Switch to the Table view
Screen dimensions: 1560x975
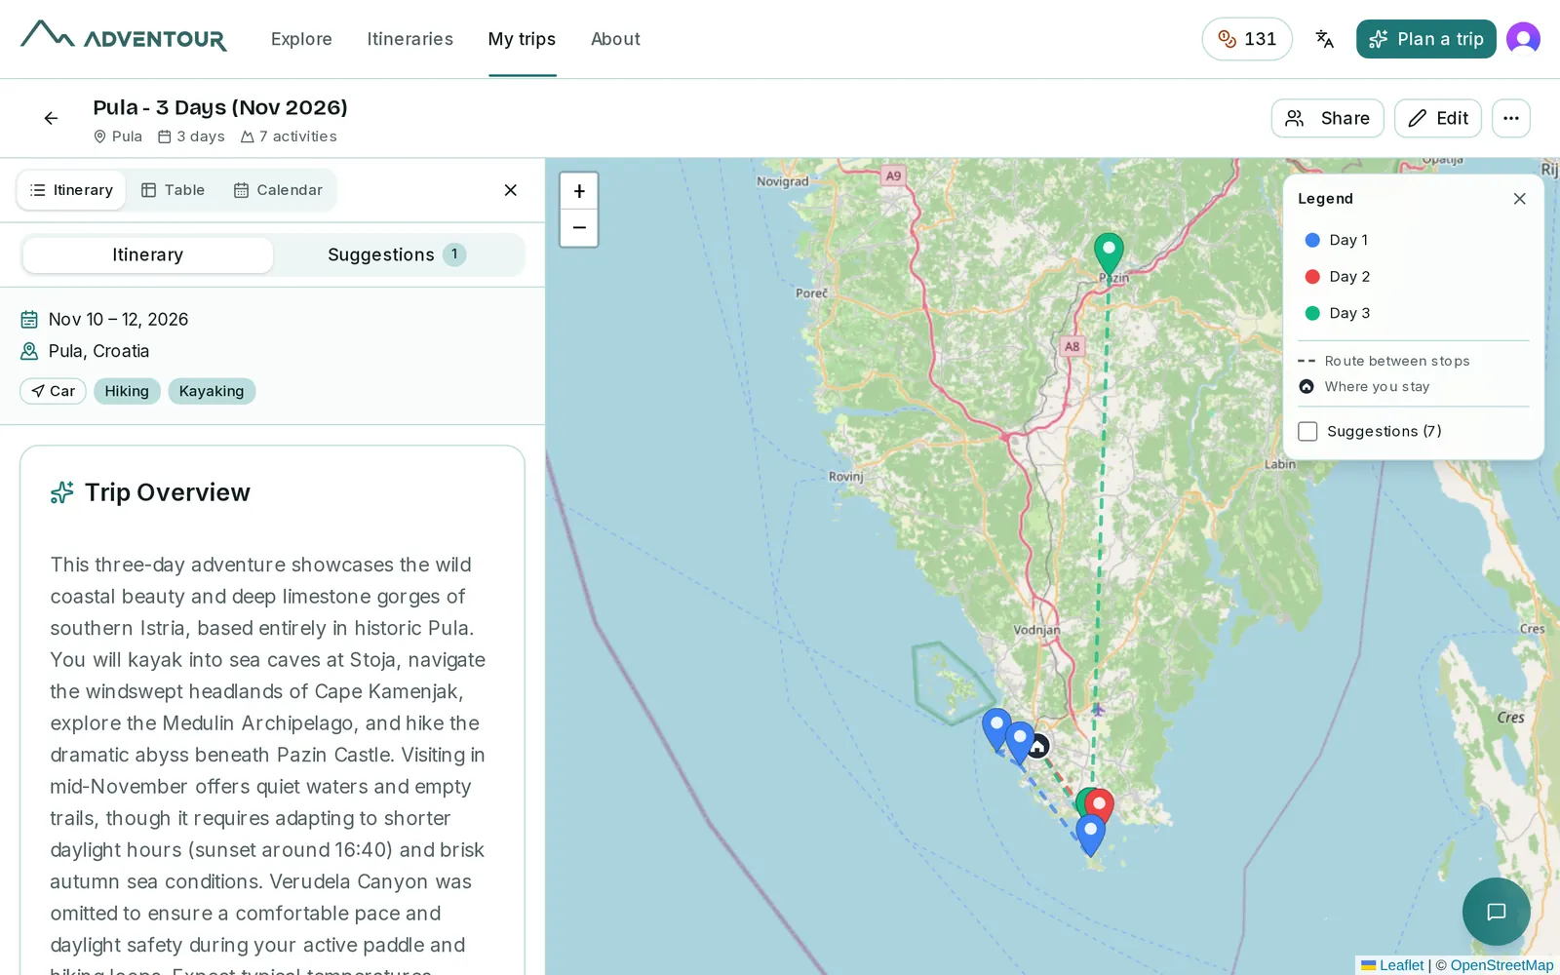click(174, 190)
